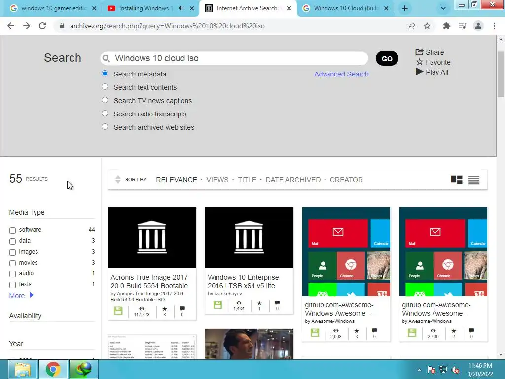Image resolution: width=505 pixels, height=379 pixels.
Task: Check the images media type filter
Action: pyautogui.click(x=12, y=252)
